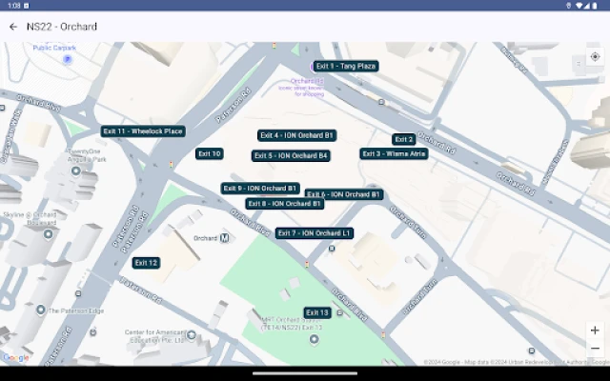Zoom in with the plus button

[595, 331]
